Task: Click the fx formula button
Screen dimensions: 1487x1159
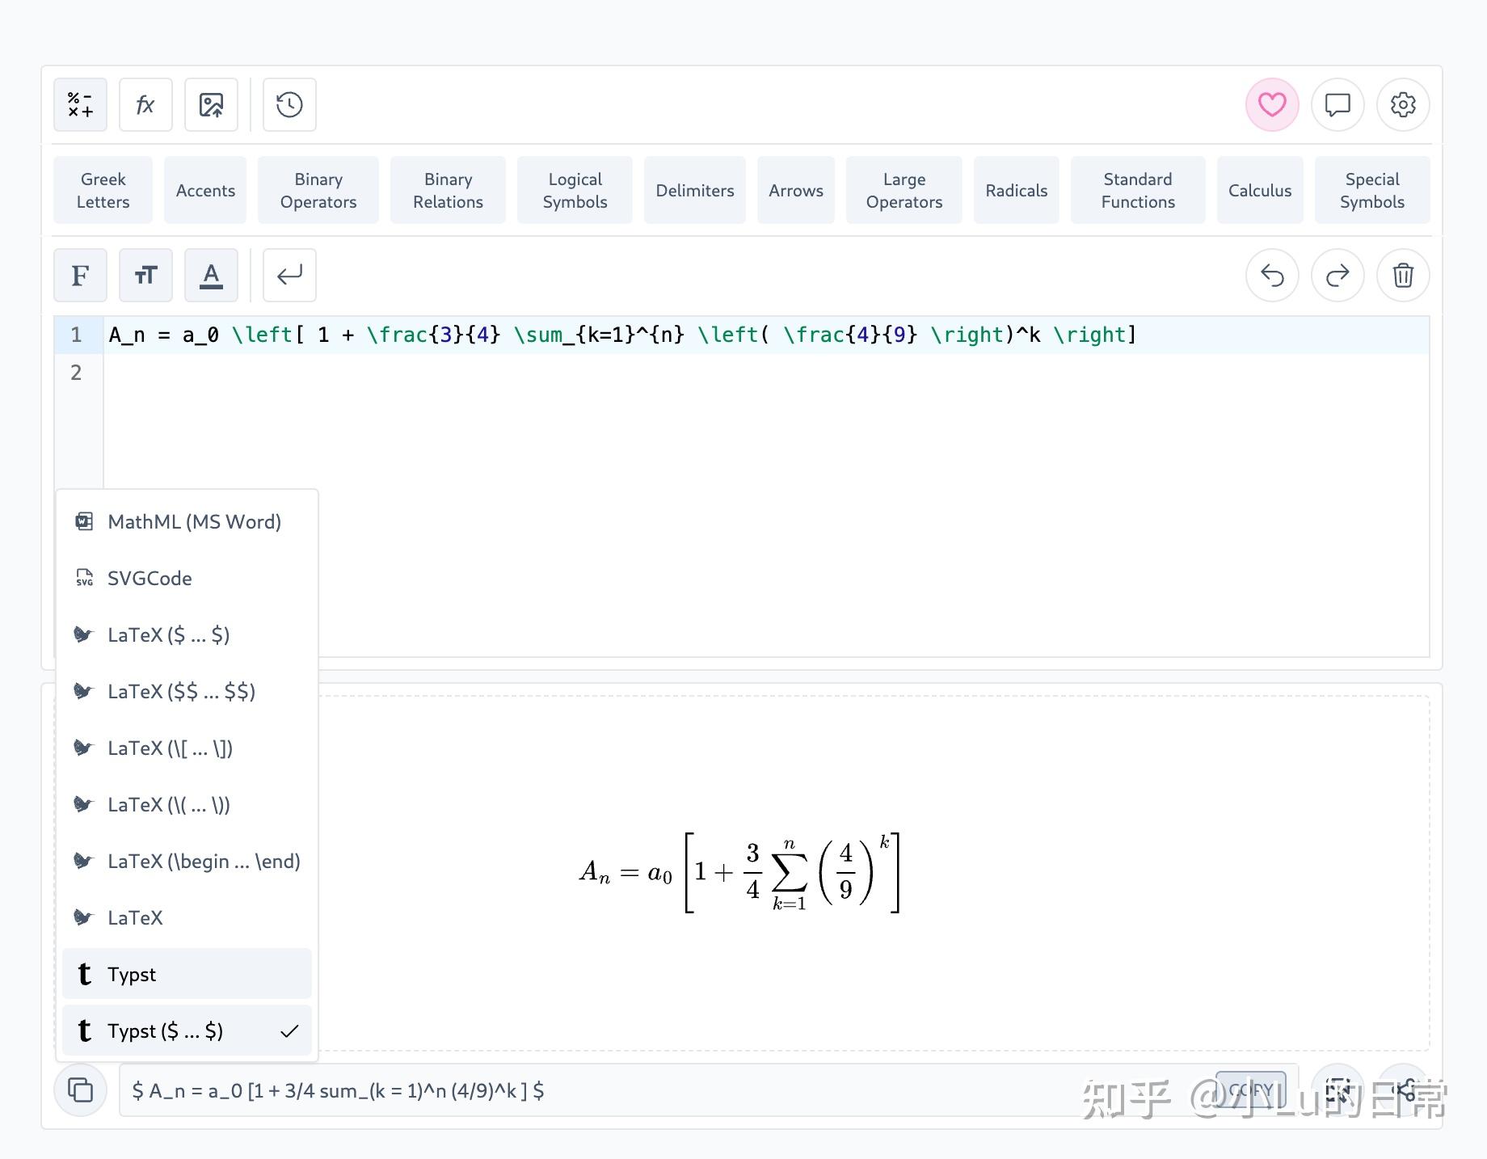Action: pos(145,105)
